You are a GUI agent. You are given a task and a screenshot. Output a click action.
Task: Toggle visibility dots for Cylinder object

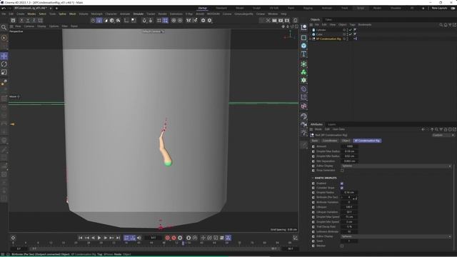[x=347, y=30]
